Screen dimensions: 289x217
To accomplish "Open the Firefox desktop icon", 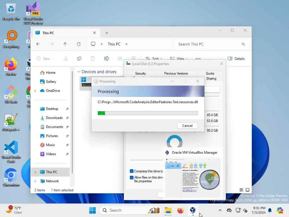I will pyautogui.click(x=11, y=67).
